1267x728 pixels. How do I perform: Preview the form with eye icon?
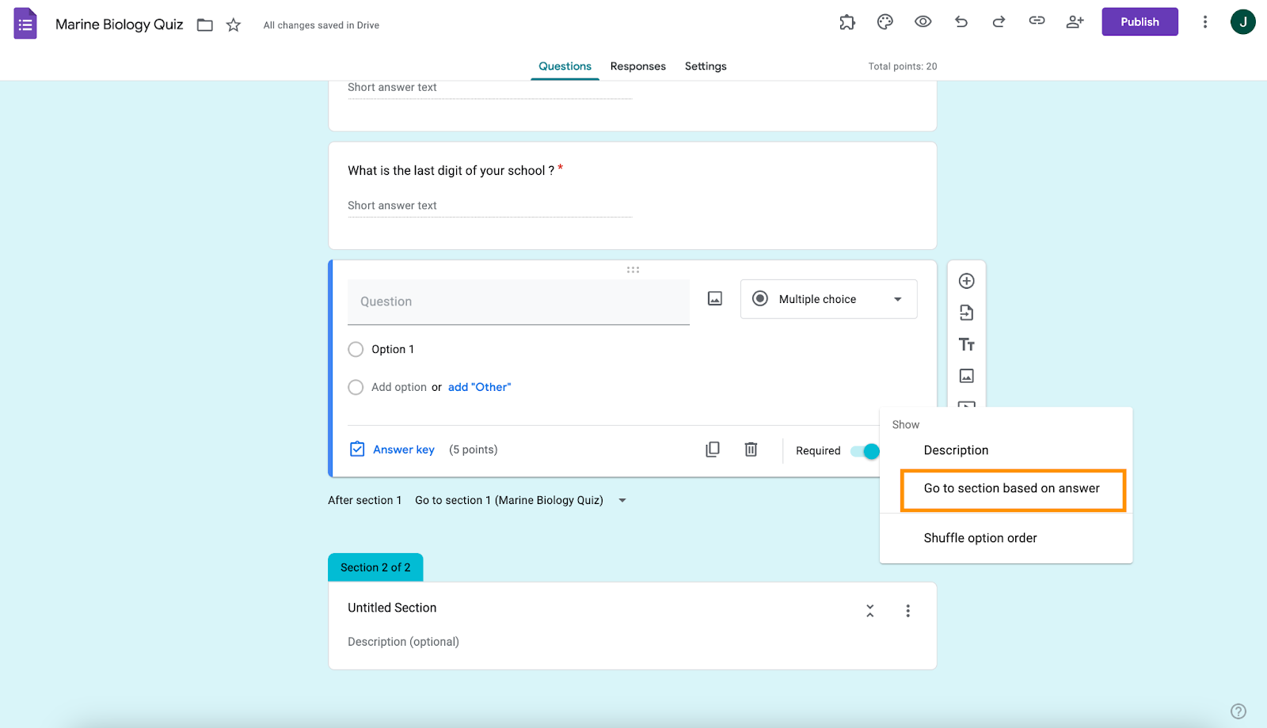tap(923, 22)
